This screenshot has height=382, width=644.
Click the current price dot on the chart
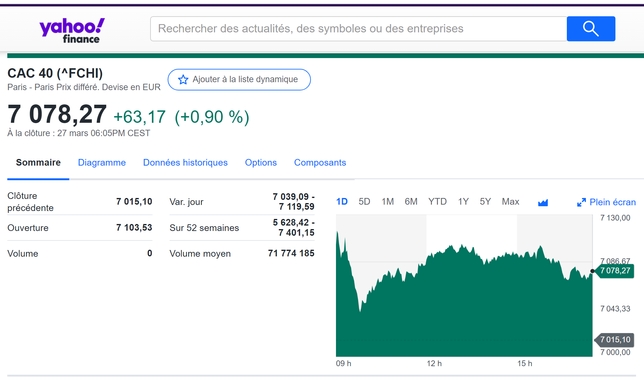(592, 271)
